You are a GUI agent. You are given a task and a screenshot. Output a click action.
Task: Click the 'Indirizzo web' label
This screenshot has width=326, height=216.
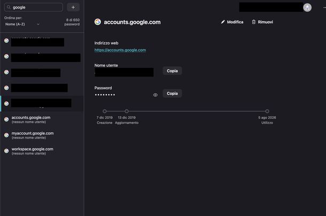point(106,43)
